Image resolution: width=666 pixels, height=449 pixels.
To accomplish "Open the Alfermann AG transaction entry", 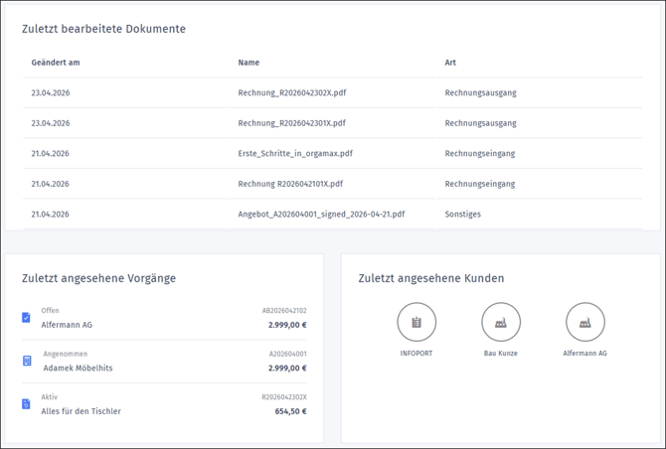I will pyautogui.click(x=164, y=318).
